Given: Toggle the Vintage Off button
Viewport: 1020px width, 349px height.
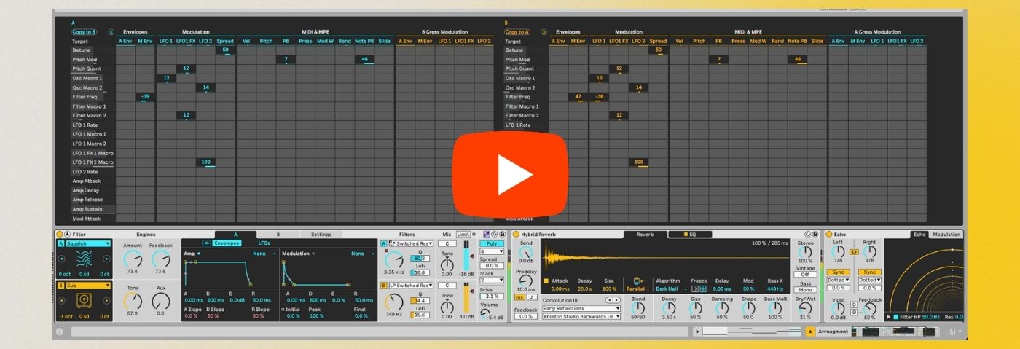Looking at the screenshot, I should click(x=805, y=275).
